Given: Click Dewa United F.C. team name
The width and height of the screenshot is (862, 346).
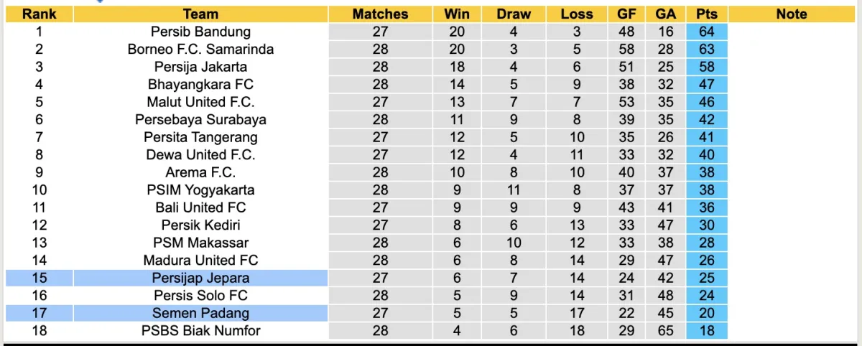Looking at the screenshot, I should [x=200, y=155].
